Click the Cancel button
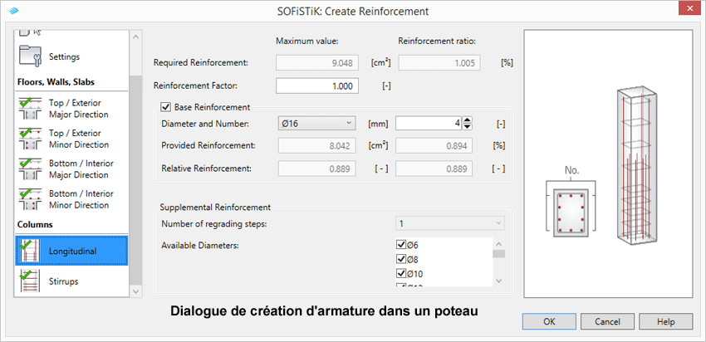This screenshot has width=706, height=342. 607,322
